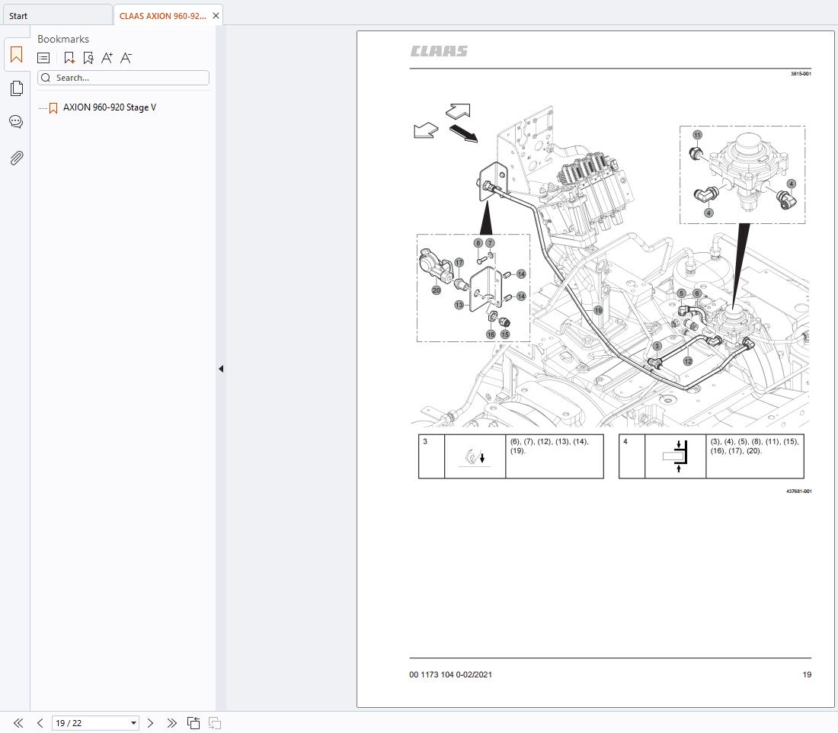Screen dimensions: 838x733
Task: Open the Bookmarks panel icon
Action: tap(17, 55)
